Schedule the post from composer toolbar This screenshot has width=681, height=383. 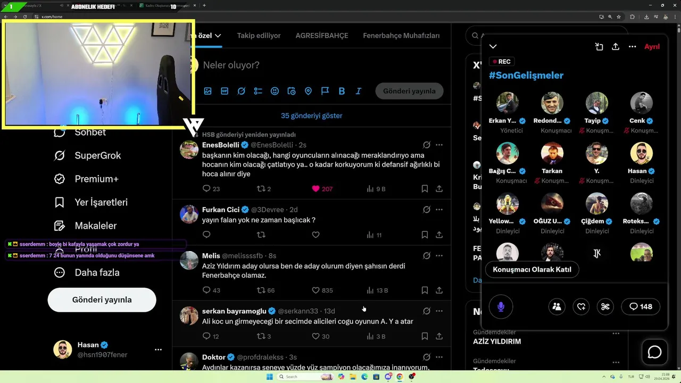[292, 91]
